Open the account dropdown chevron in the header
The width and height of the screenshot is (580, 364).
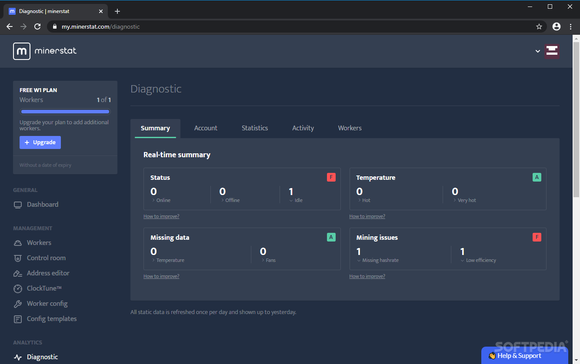pyautogui.click(x=537, y=51)
